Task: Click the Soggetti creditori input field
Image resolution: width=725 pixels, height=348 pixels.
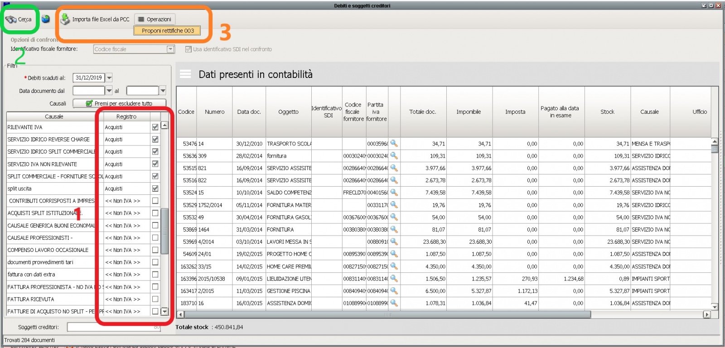Action: click(113, 327)
